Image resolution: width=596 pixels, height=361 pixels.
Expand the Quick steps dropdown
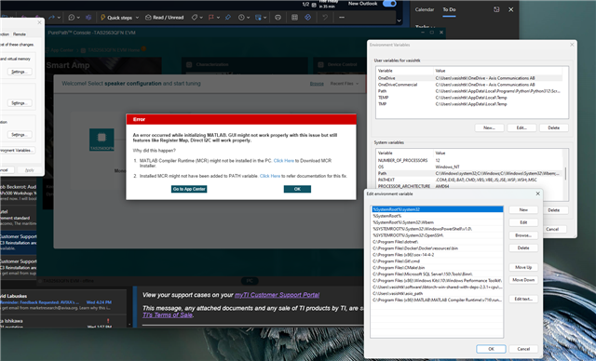coord(137,18)
